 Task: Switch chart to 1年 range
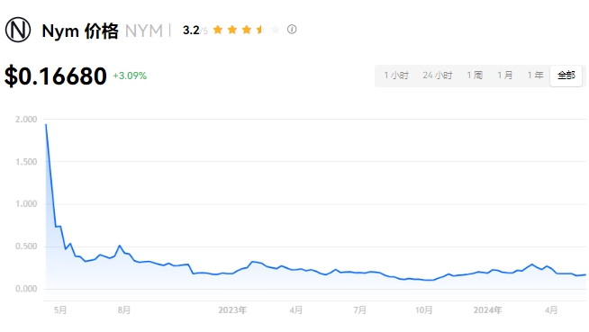535,76
